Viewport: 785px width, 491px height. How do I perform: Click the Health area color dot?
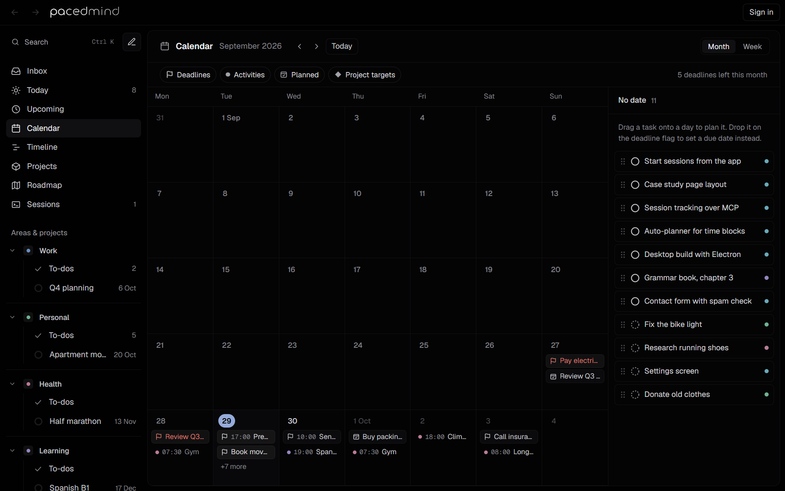[x=28, y=384]
